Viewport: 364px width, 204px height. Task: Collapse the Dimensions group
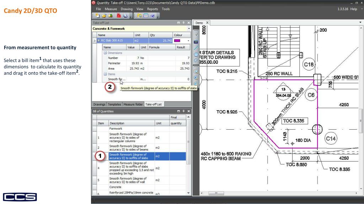[105, 53]
